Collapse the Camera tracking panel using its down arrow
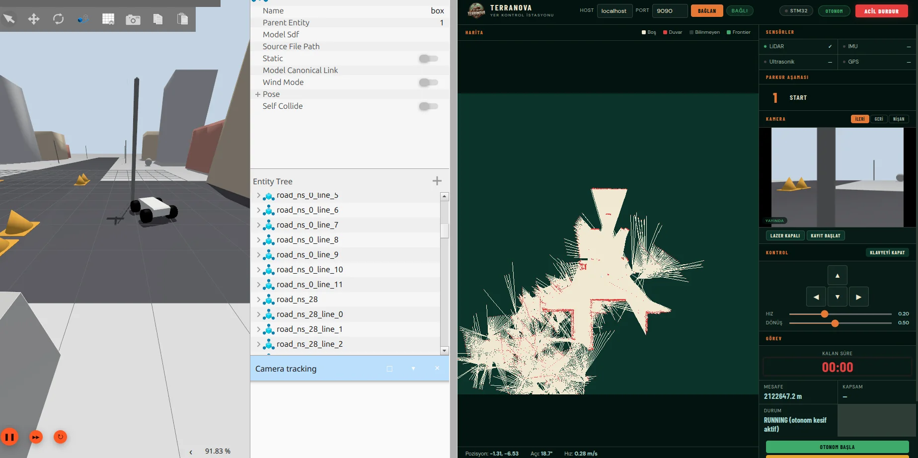Viewport: 918px width, 458px height. click(x=413, y=369)
